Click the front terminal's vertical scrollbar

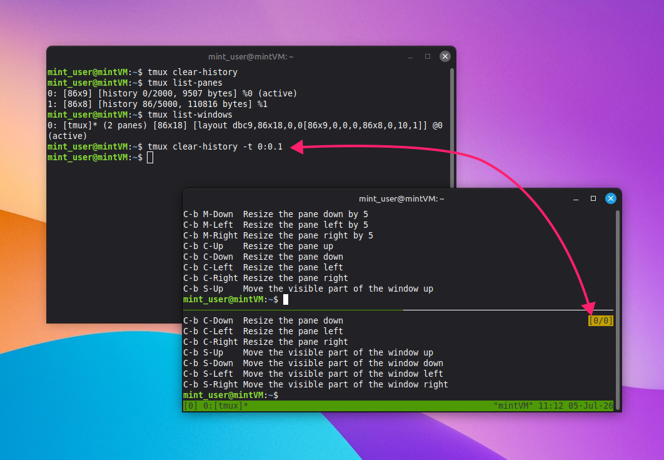point(617,310)
